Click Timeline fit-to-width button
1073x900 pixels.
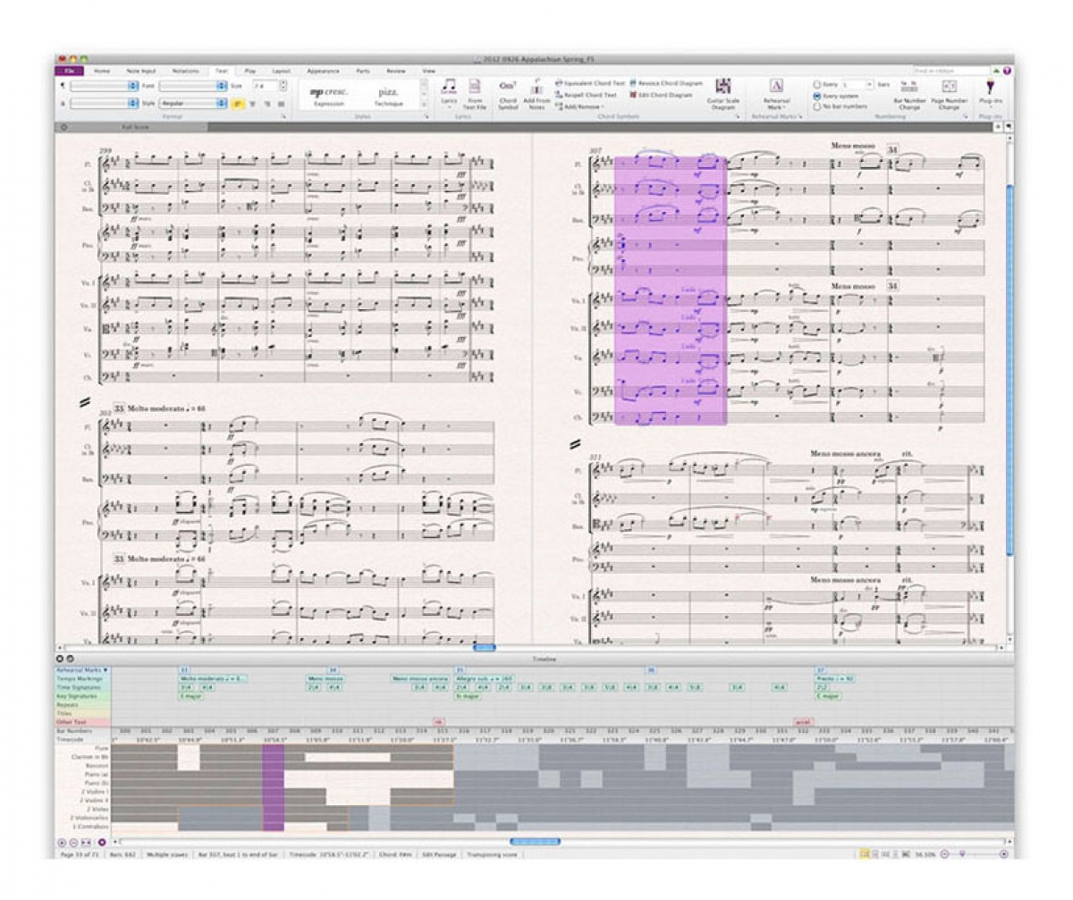click(86, 842)
